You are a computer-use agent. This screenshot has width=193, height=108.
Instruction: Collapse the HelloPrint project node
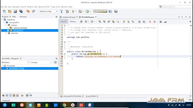click(x=2, y=20)
